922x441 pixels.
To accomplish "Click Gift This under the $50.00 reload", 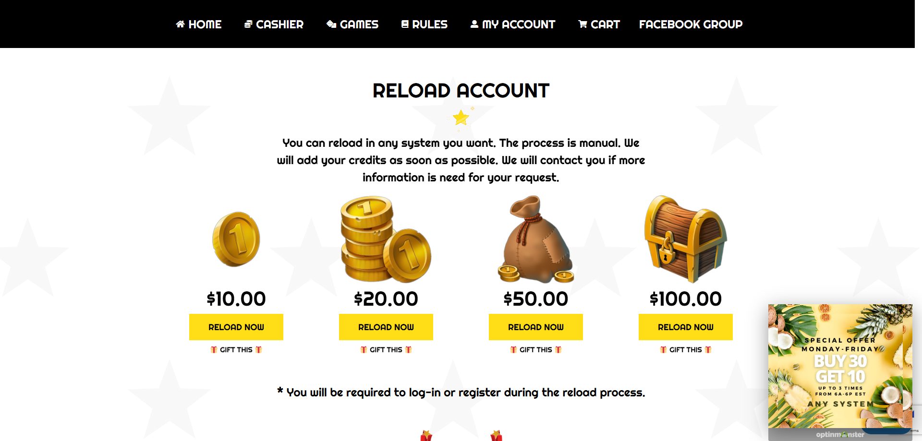I will (535, 350).
